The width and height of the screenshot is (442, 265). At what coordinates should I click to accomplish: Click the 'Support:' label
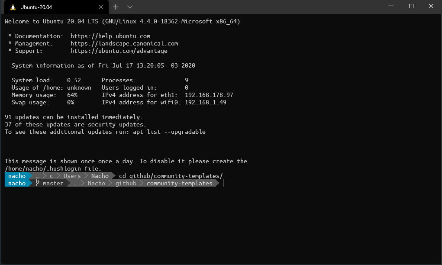click(x=29, y=51)
